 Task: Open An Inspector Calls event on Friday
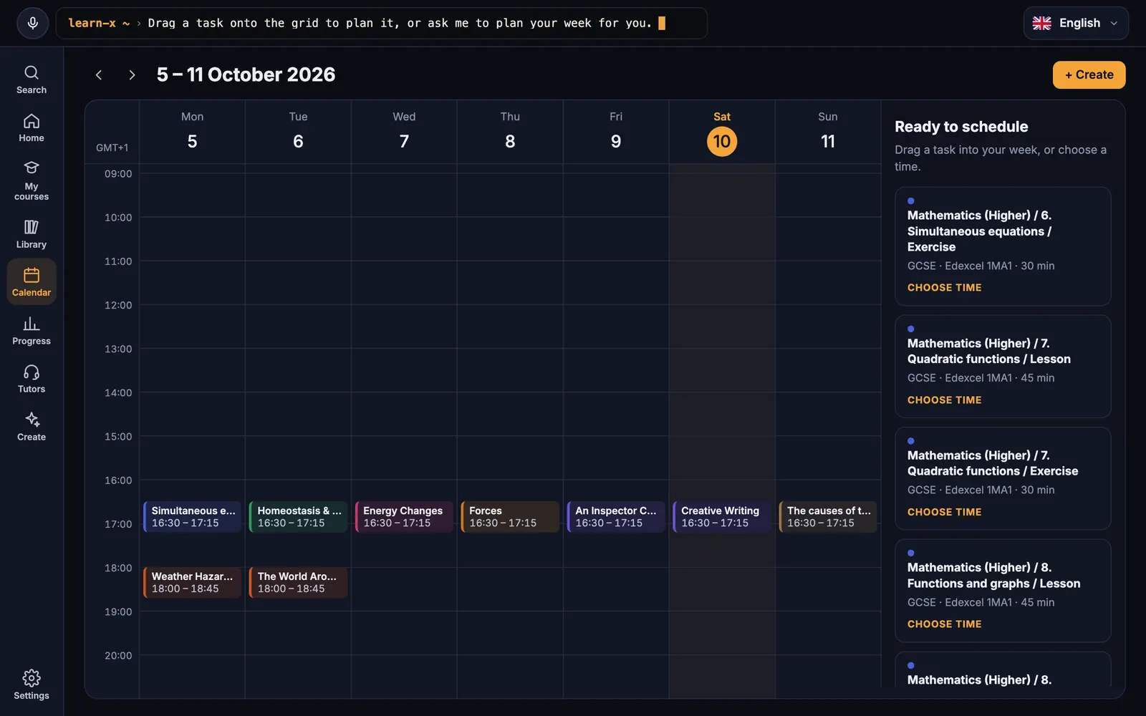pyautogui.click(x=616, y=516)
